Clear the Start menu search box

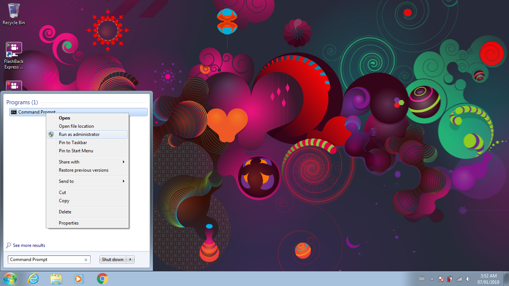click(86, 260)
